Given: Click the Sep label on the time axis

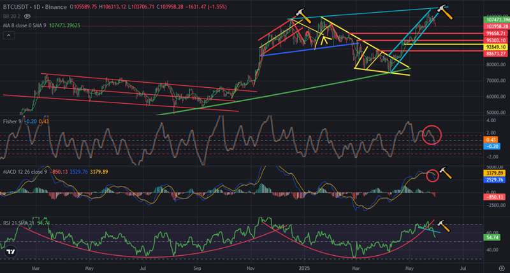Looking at the screenshot, I should pos(197,269).
